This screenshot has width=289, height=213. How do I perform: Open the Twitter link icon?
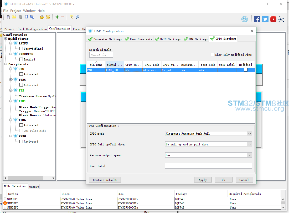coord(265,19)
